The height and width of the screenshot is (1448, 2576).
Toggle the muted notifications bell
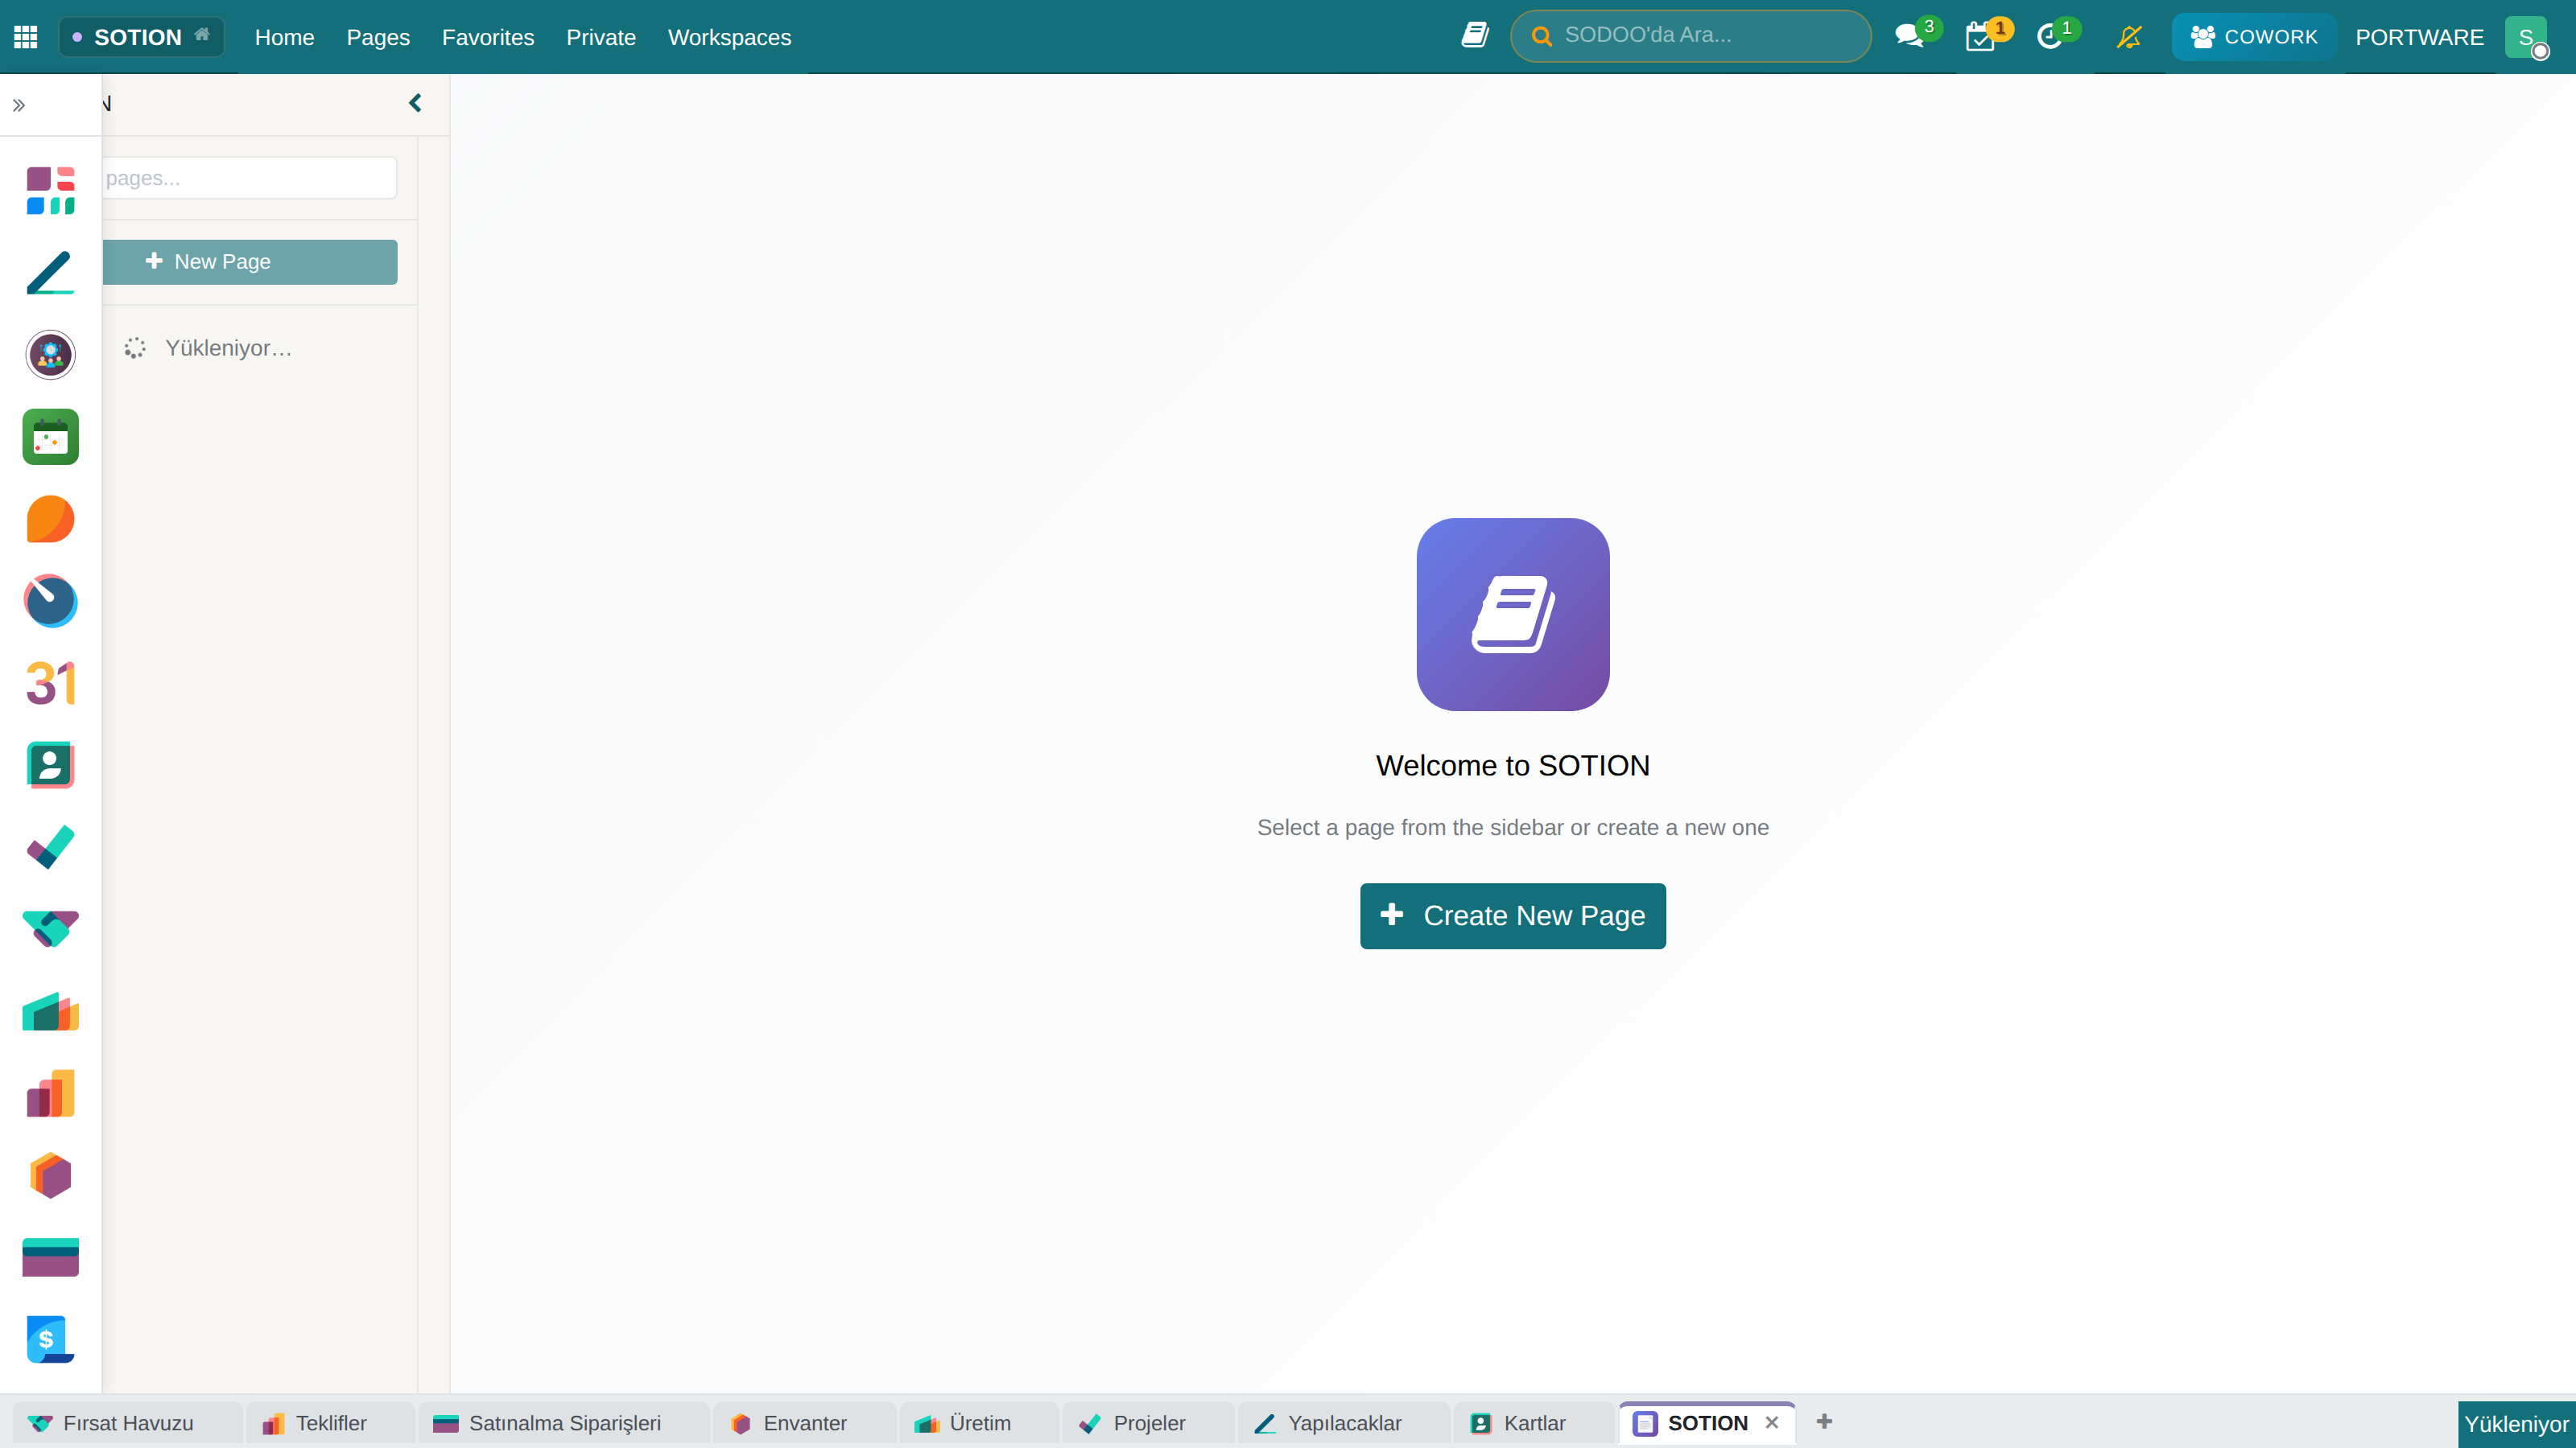(2129, 37)
